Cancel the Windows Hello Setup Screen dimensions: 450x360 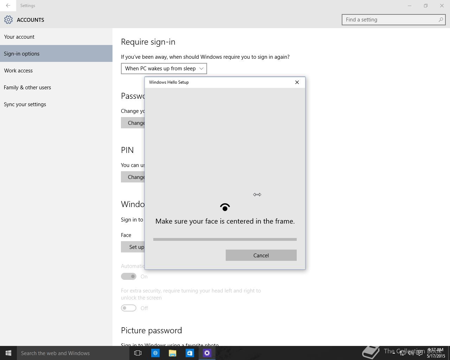click(261, 255)
